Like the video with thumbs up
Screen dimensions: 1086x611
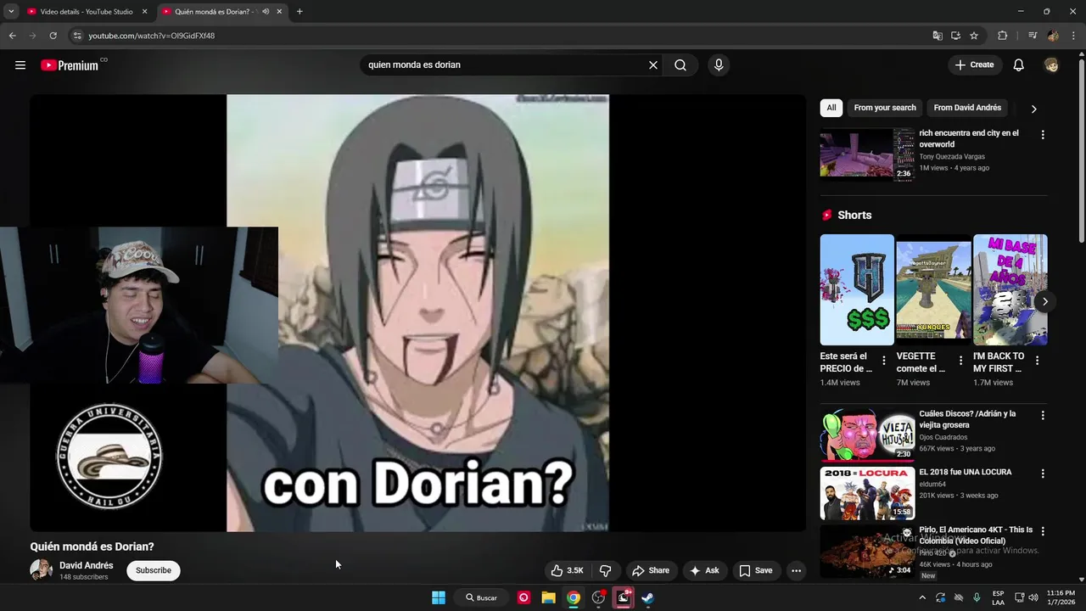(568, 571)
